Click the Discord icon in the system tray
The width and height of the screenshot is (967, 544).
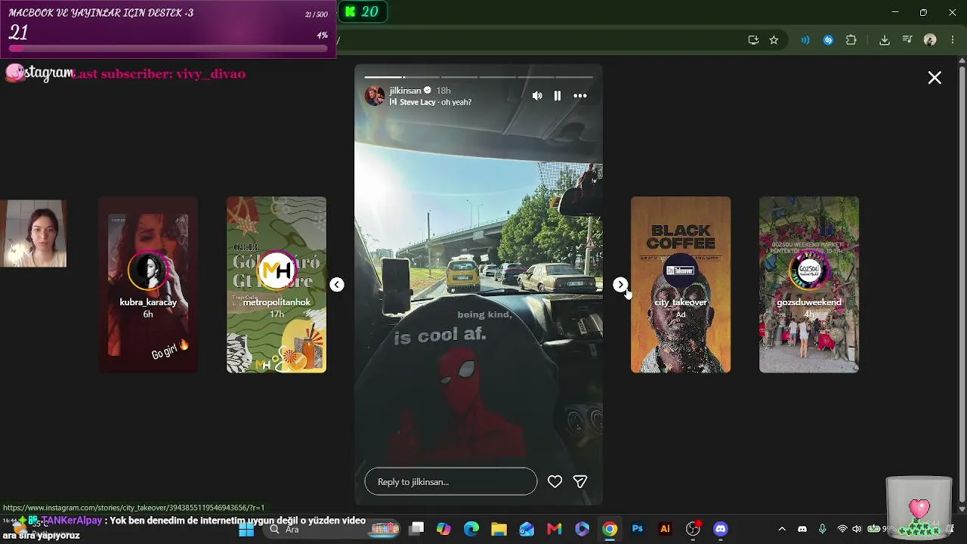click(802, 529)
